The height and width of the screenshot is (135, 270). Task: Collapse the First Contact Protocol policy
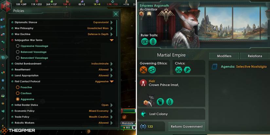(112, 81)
